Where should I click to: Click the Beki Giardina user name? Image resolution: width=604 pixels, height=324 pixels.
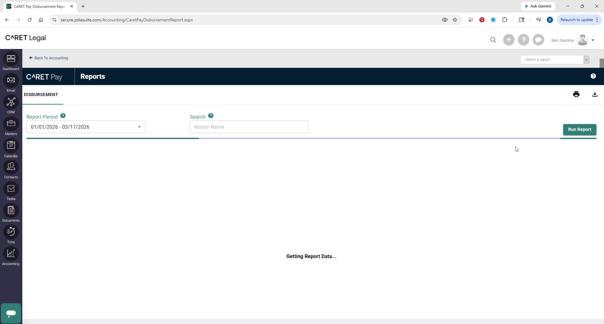562,40
